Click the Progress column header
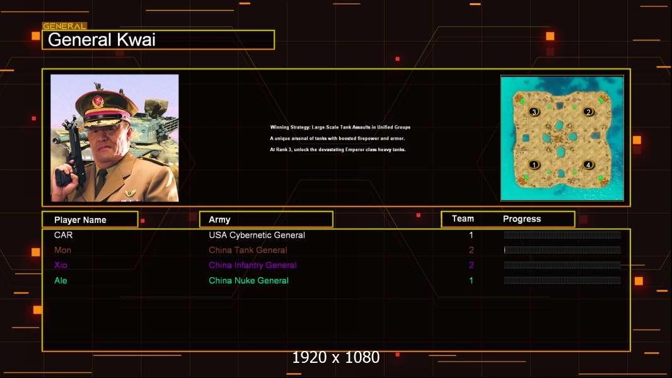The width and height of the screenshot is (672, 378). pyautogui.click(x=522, y=219)
